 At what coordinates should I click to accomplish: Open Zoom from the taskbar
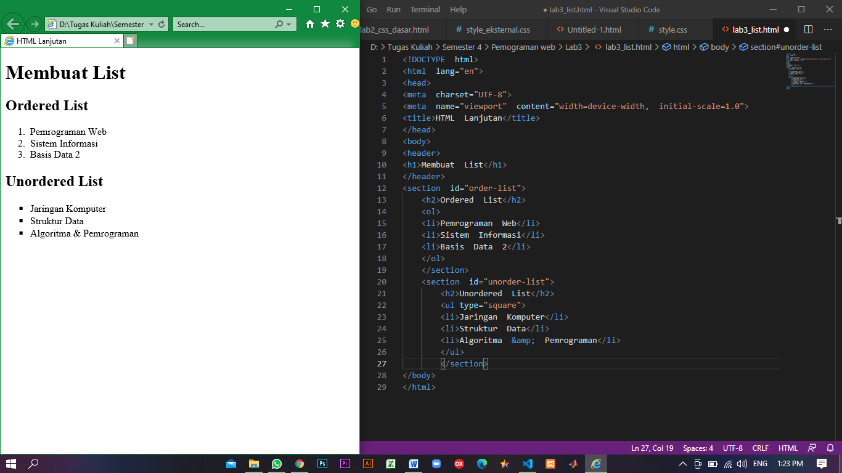pyautogui.click(x=436, y=464)
